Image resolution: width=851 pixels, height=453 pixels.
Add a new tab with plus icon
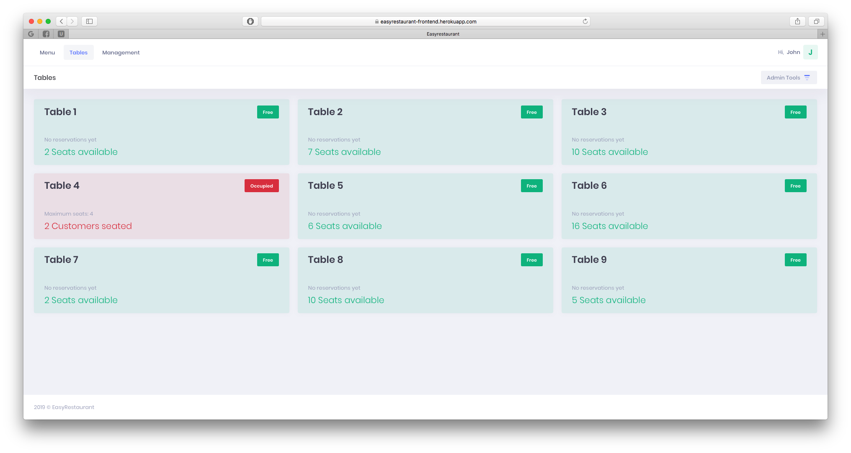(823, 34)
